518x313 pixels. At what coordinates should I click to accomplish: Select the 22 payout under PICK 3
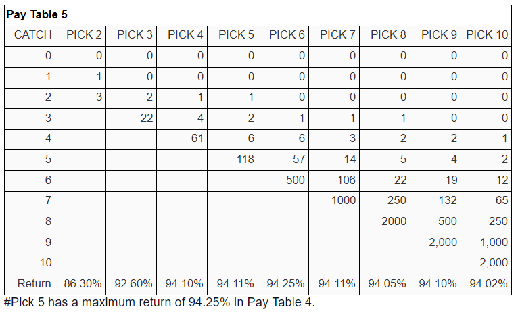tap(147, 118)
